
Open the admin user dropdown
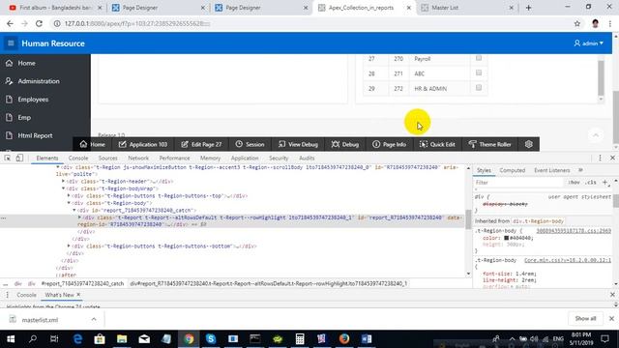coord(589,43)
